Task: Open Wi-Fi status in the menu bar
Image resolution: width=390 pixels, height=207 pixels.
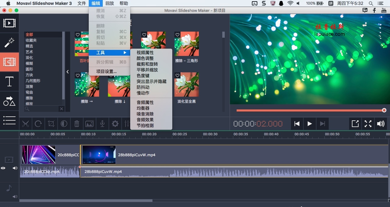Action: (x=290, y=3)
